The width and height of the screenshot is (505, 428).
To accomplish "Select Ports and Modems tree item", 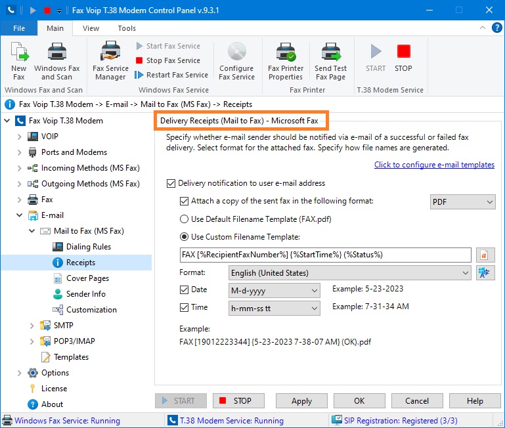I will point(74,152).
